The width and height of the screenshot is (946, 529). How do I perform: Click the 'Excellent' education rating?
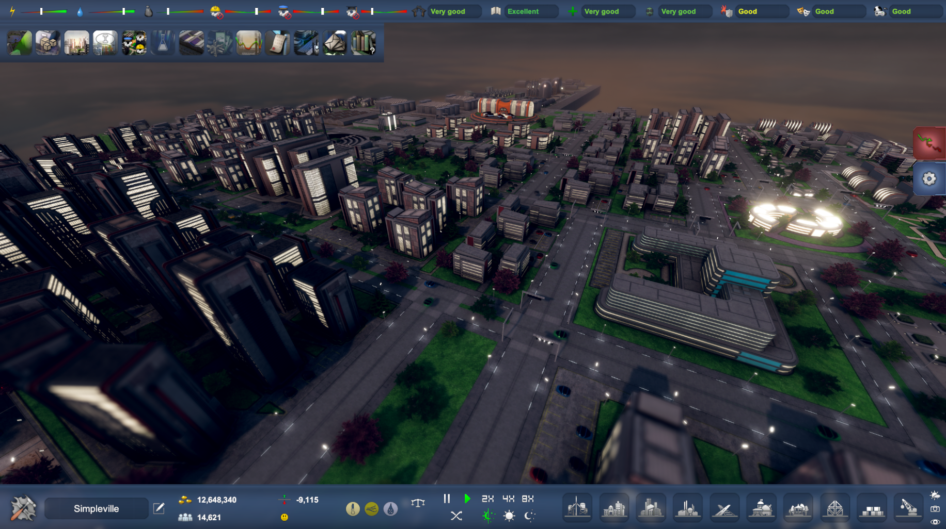pyautogui.click(x=523, y=11)
